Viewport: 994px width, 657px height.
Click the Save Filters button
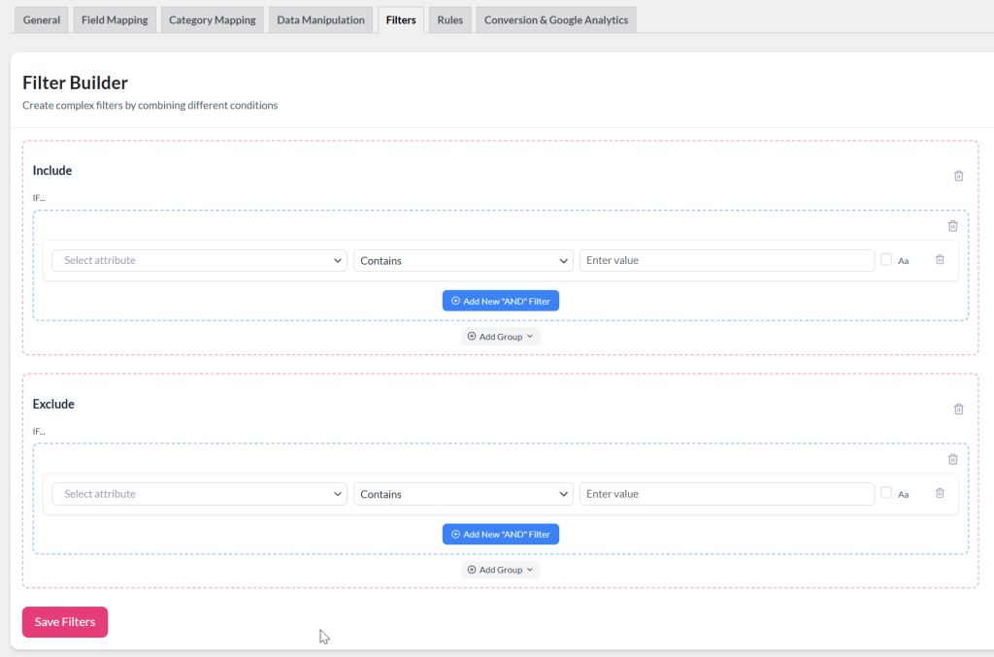click(64, 622)
